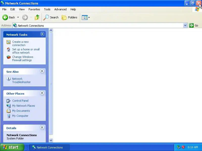
Task: Click the My Documents folder icon
Action: [9, 111]
